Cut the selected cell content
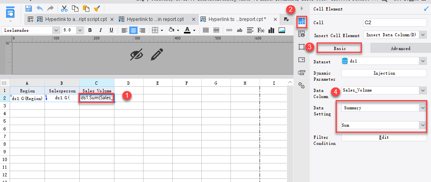The image size is (431, 182). (64, 8)
